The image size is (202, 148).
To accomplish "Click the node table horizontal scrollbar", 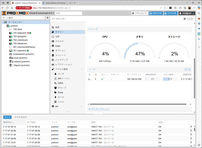I will (x=138, y=104).
